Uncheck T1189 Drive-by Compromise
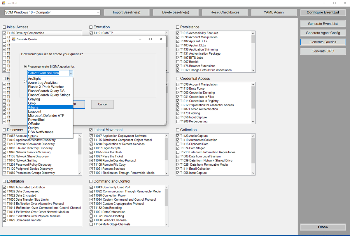Screen dimensions: 350x236 point(4,33)
